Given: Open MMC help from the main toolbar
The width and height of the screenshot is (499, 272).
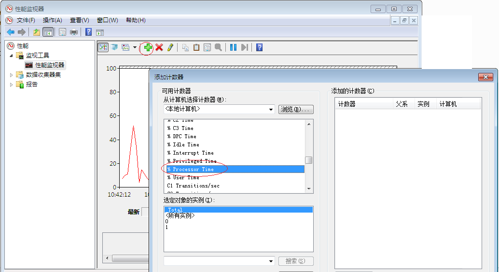Looking at the screenshot, I should coord(89,32).
